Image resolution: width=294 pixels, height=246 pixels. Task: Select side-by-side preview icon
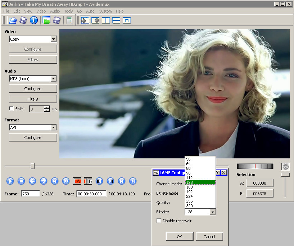(x=106, y=20)
